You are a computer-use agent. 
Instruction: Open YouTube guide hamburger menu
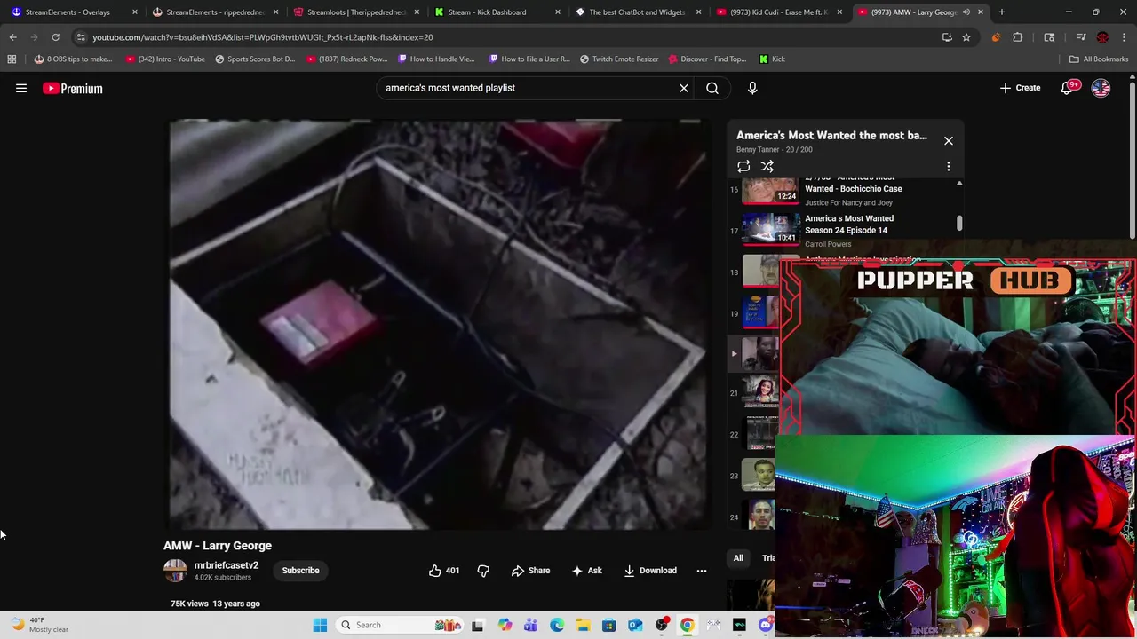[21, 88]
